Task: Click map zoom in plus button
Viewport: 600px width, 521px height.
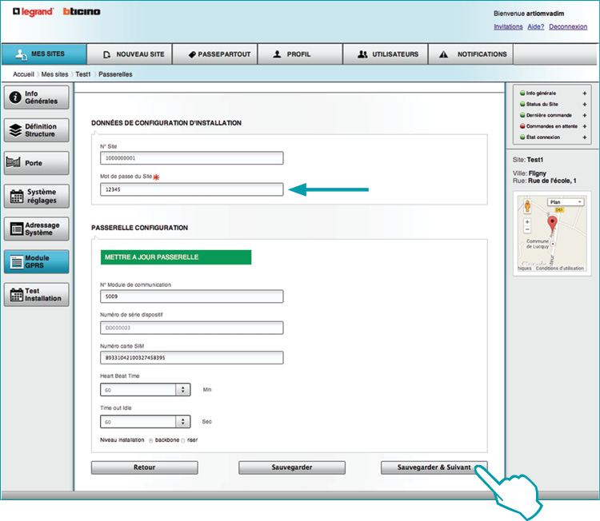Action: click(527, 221)
